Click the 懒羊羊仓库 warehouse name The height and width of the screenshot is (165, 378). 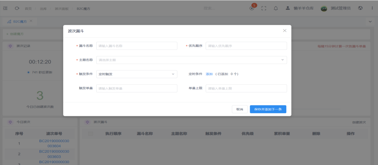tap(303, 8)
